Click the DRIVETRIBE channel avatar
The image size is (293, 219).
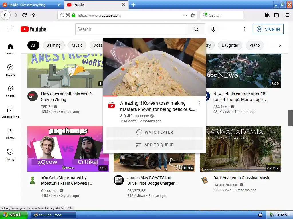pyautogui.click(x=119, y=180)
